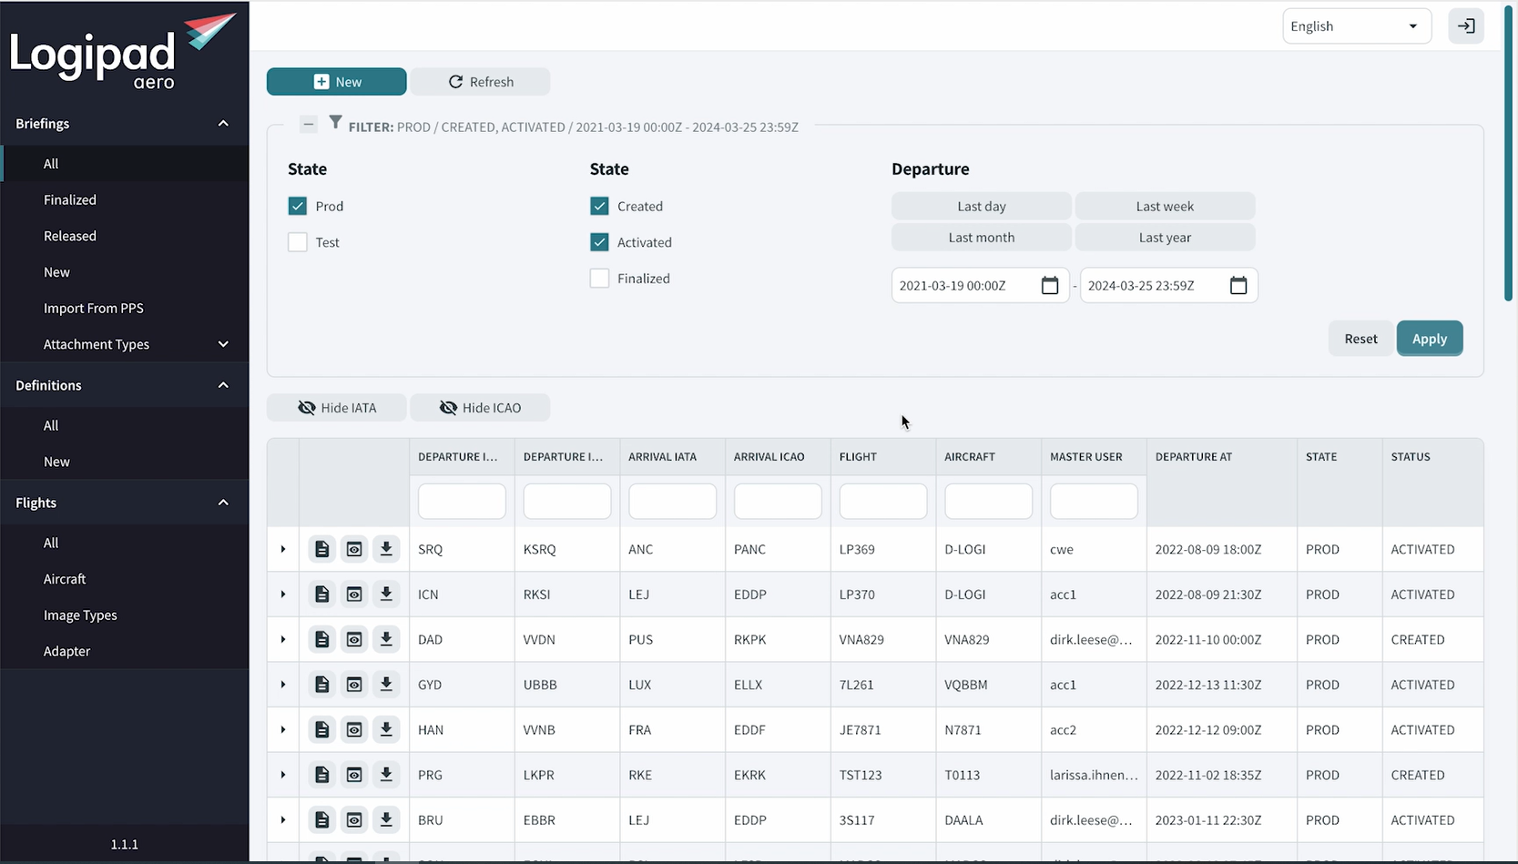
Task: Download briefing for flight TST123
Action: pyautogui.click(x=386, y=775)
